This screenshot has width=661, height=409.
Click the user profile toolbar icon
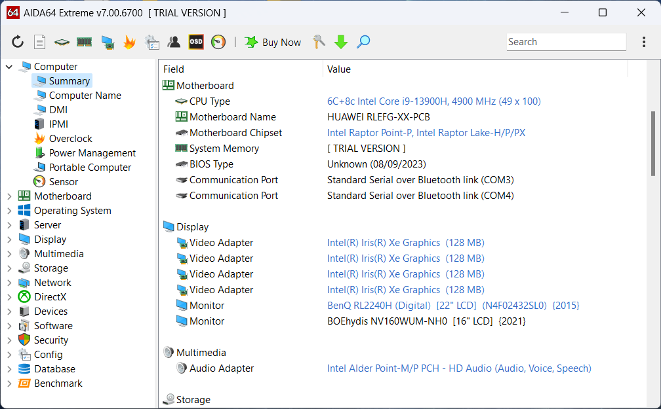174,42
